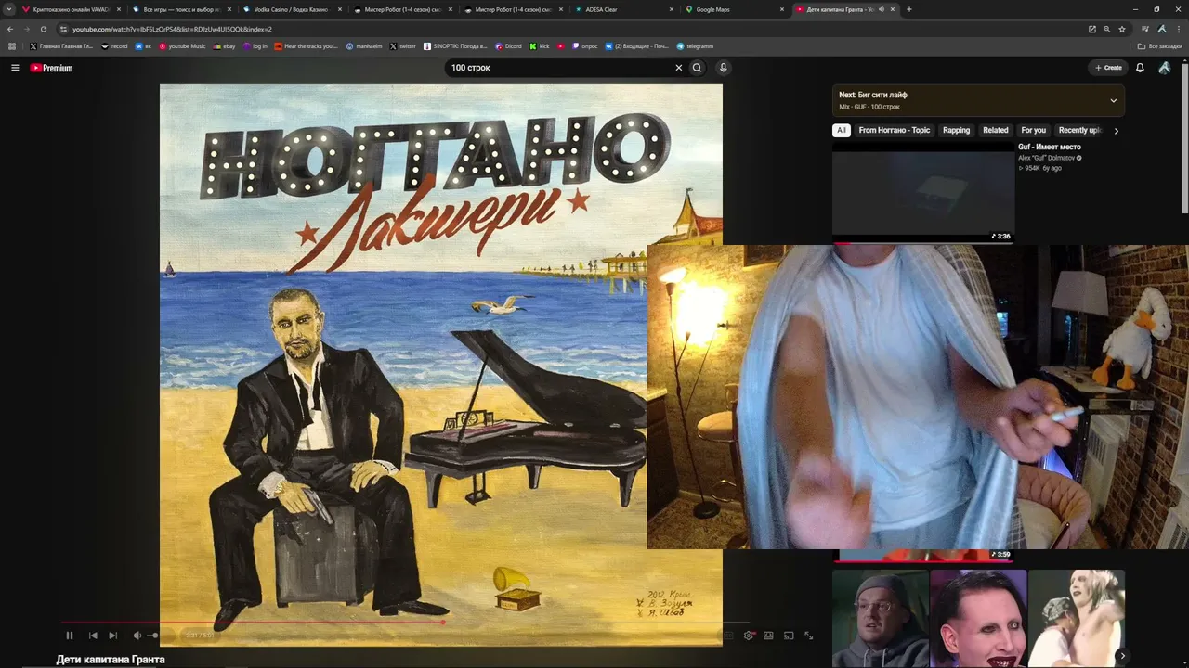The height and width of the screenshot is (668, 1189).
Task: Clear the search query with X
Action: click(678, 68)
